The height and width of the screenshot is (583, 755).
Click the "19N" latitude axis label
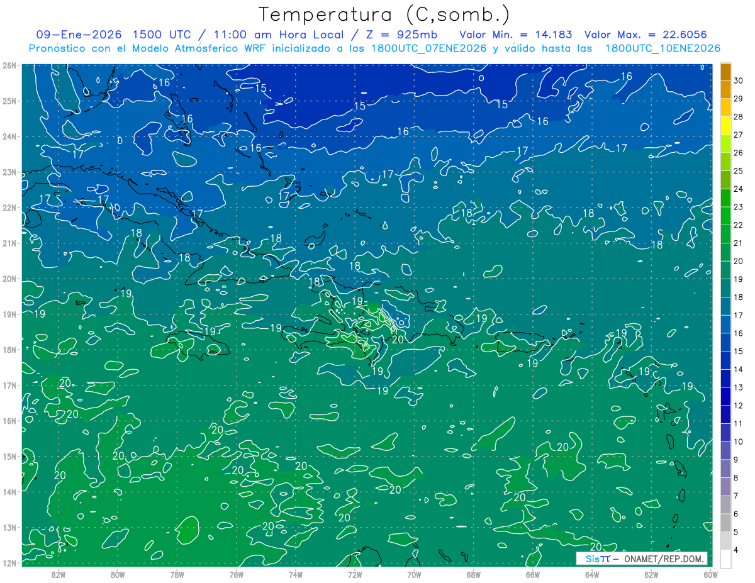9,314
